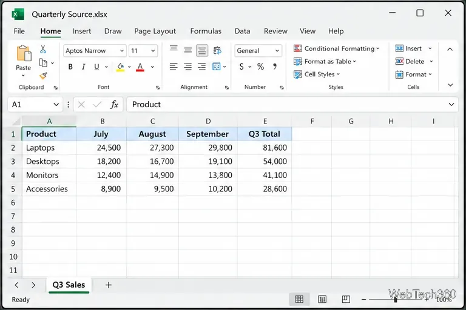Switch to the Page Layout tab
466x310 pixels.
155,31
